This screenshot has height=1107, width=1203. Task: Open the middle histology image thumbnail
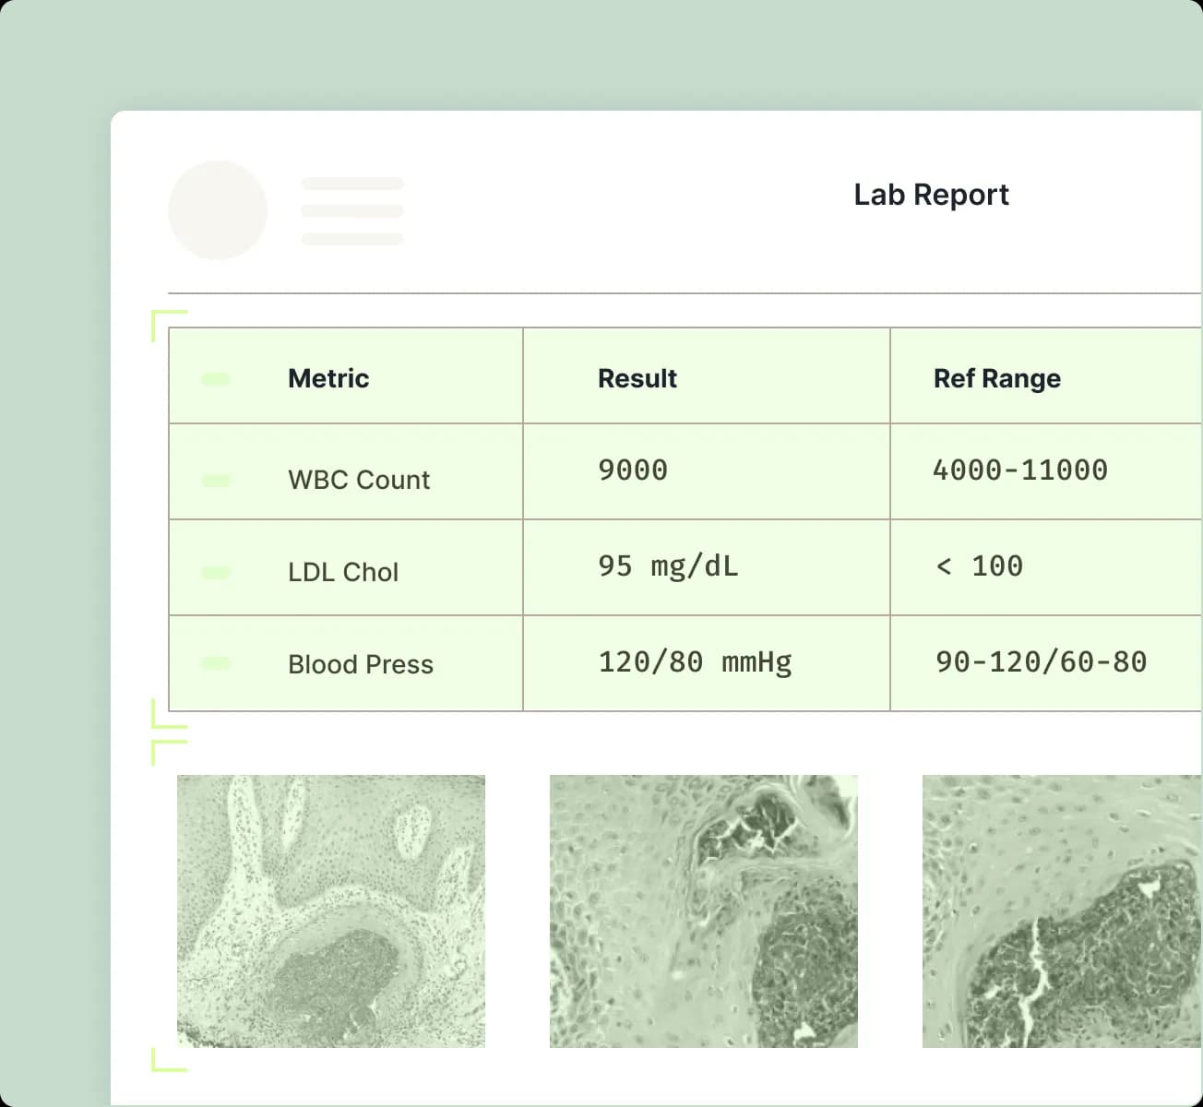coord(703,911)
